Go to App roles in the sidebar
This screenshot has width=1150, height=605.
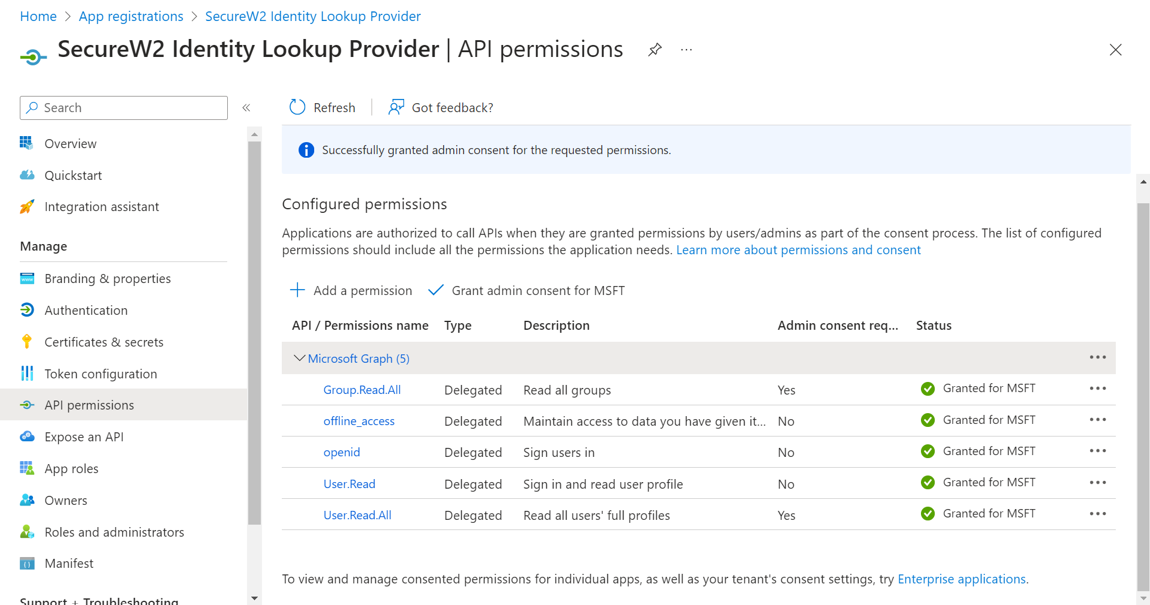click(71, 468)
